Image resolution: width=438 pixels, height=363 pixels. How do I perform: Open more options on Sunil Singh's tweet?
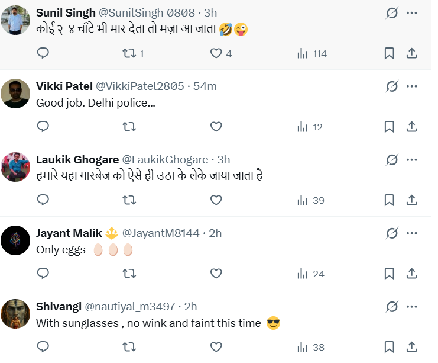[x=412, y=13]
